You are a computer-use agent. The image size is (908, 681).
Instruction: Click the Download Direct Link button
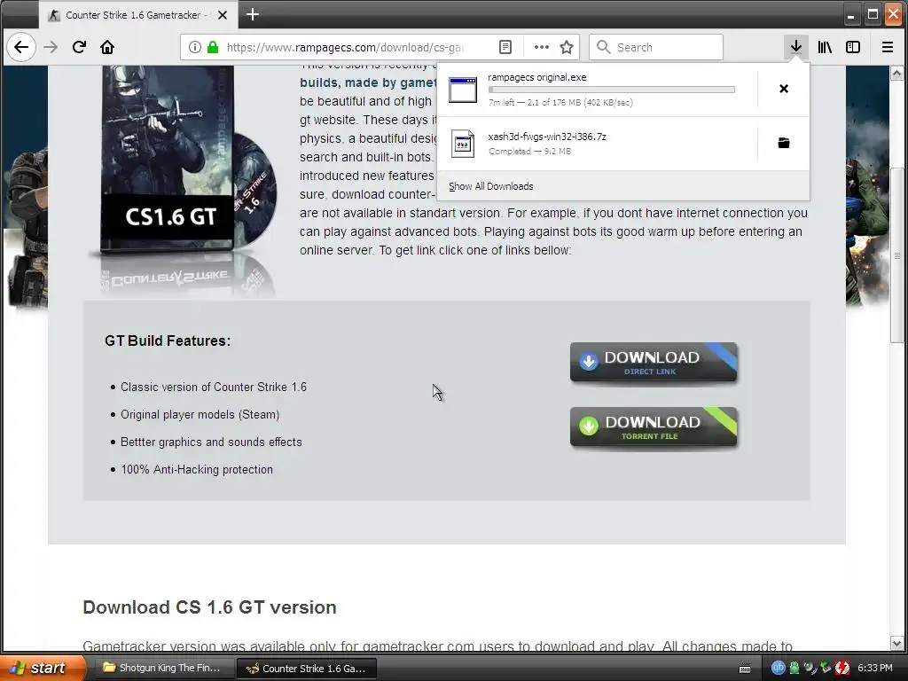654,363
